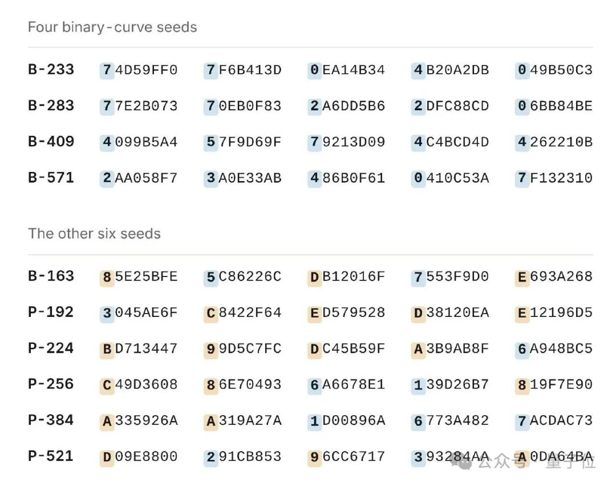Click the heading Four binary-curve seeds

(x=112, y=27)
